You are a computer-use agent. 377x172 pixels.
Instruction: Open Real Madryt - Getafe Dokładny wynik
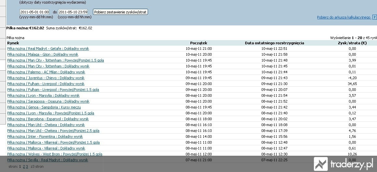48,49
